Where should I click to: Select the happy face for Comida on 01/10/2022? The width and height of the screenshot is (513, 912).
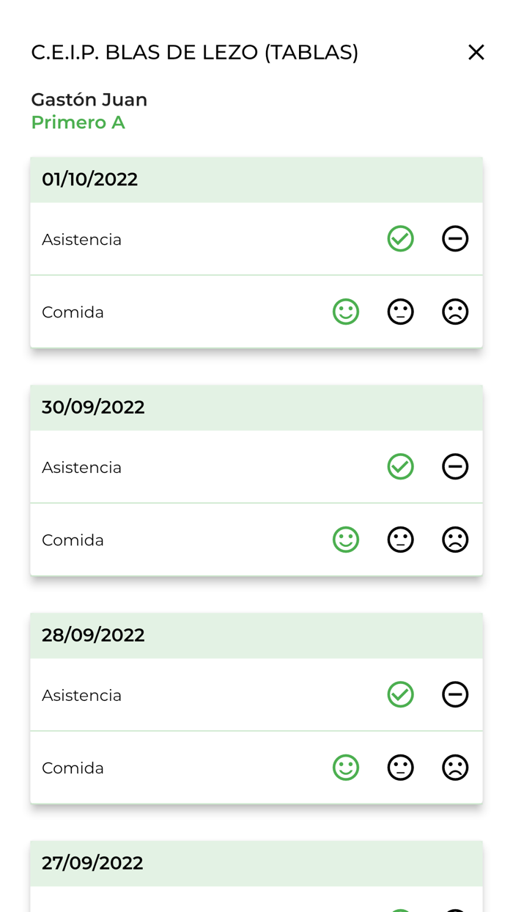tap(345, 312)
